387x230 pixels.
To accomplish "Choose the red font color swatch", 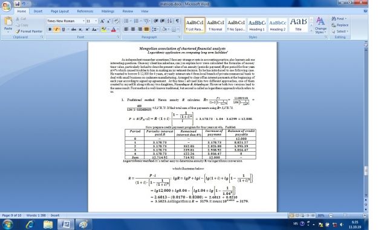I will pos(113,30).
